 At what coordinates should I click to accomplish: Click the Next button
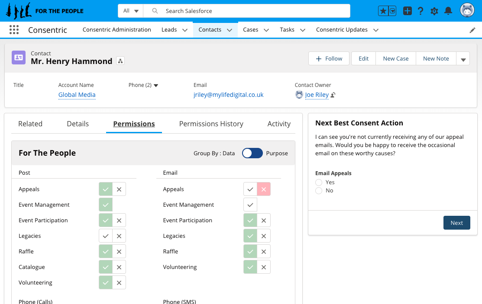point(456,223)
